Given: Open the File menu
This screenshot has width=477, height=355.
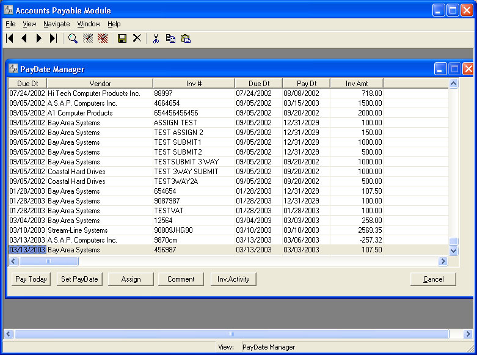Looking at the screenshot, I should point(10,24).
